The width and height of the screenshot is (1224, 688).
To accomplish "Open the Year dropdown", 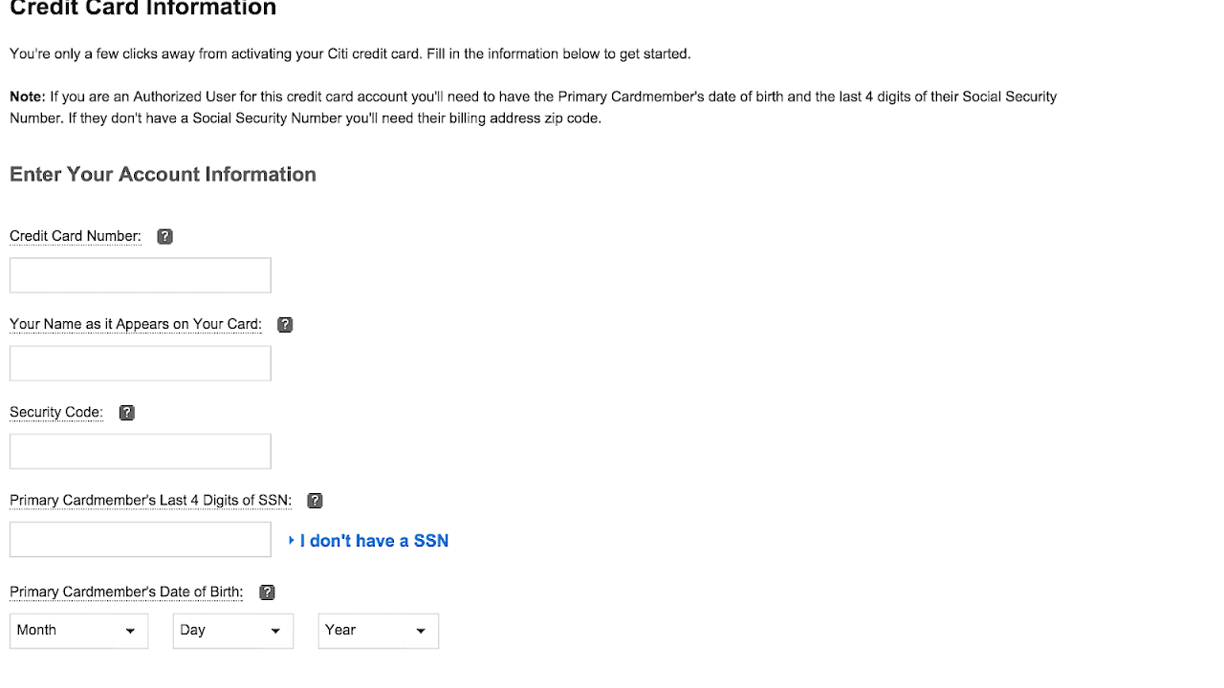I will point(378,631).
